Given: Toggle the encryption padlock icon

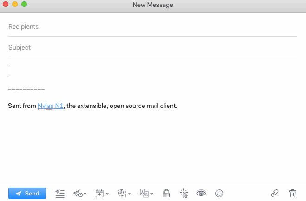Looking at the screenshot, I should (166, 193).
